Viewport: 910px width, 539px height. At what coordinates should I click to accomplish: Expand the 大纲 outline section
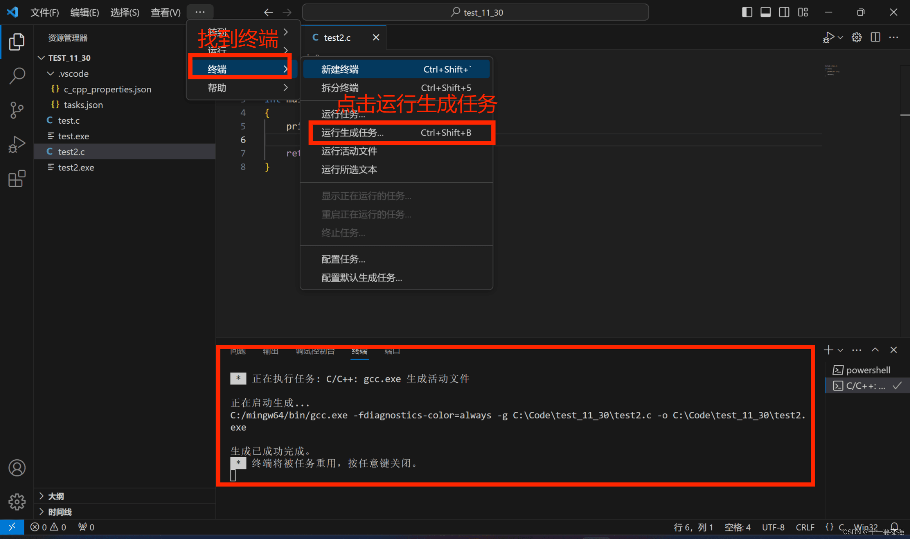125,496
